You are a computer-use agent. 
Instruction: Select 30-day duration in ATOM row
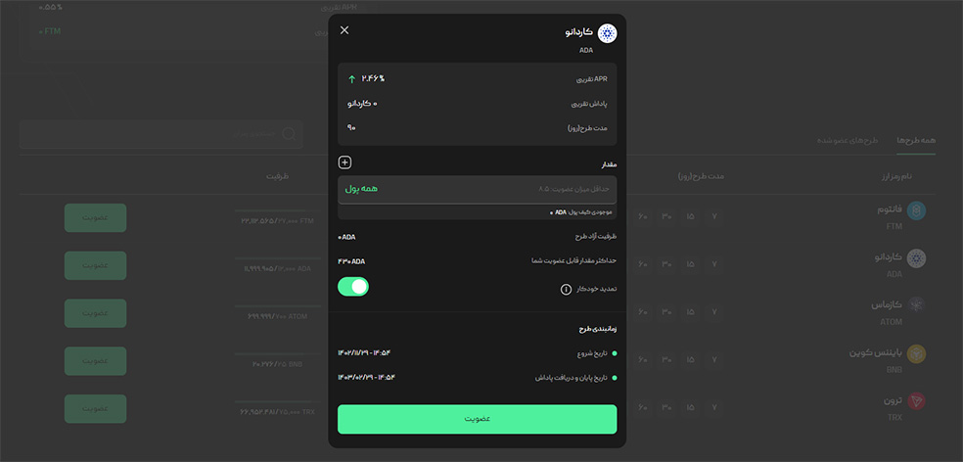click(666, 312)
